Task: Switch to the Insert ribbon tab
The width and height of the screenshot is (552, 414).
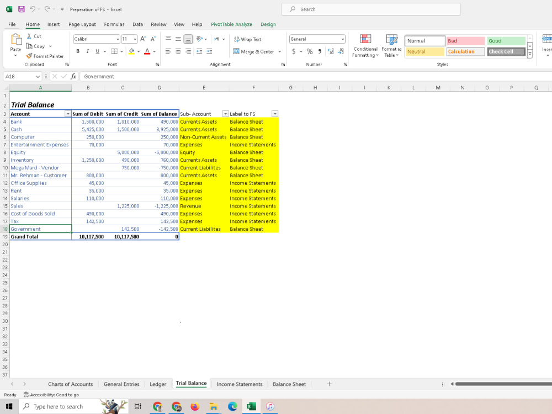Action: pyautogui.click(x=54, y=24)
